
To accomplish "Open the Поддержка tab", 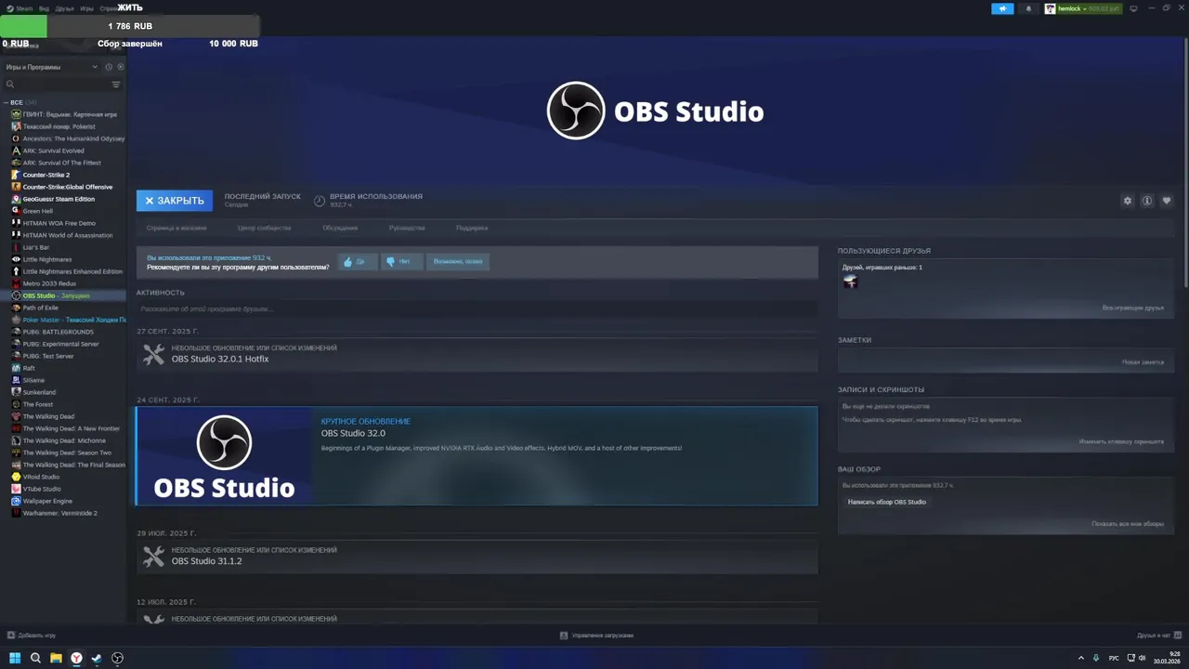I will (x=472, y=228).
